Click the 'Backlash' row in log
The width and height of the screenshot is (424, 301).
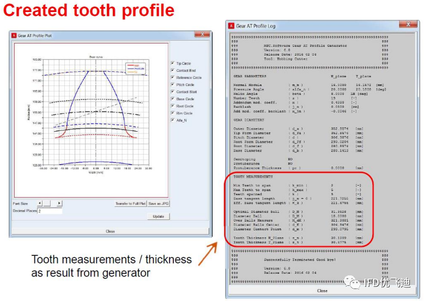tap(296, 107)
